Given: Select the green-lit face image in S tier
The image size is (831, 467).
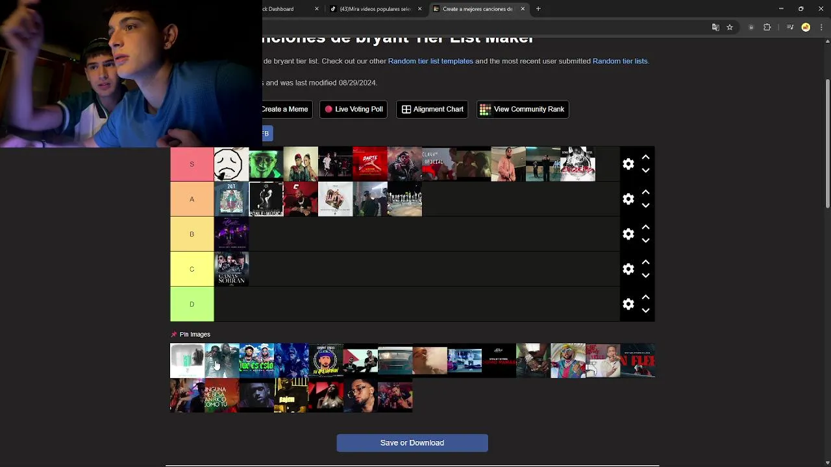Looking at the screenshot, I should 266,164.
